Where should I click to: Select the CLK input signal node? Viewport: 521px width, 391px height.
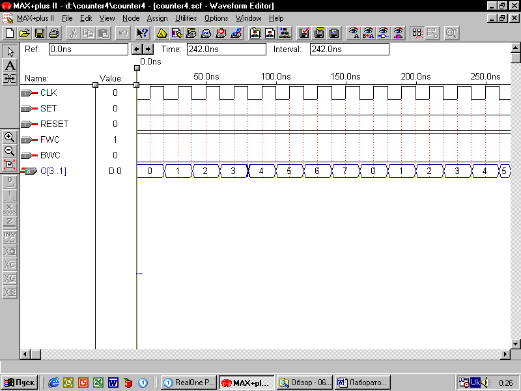pos(48,93)
